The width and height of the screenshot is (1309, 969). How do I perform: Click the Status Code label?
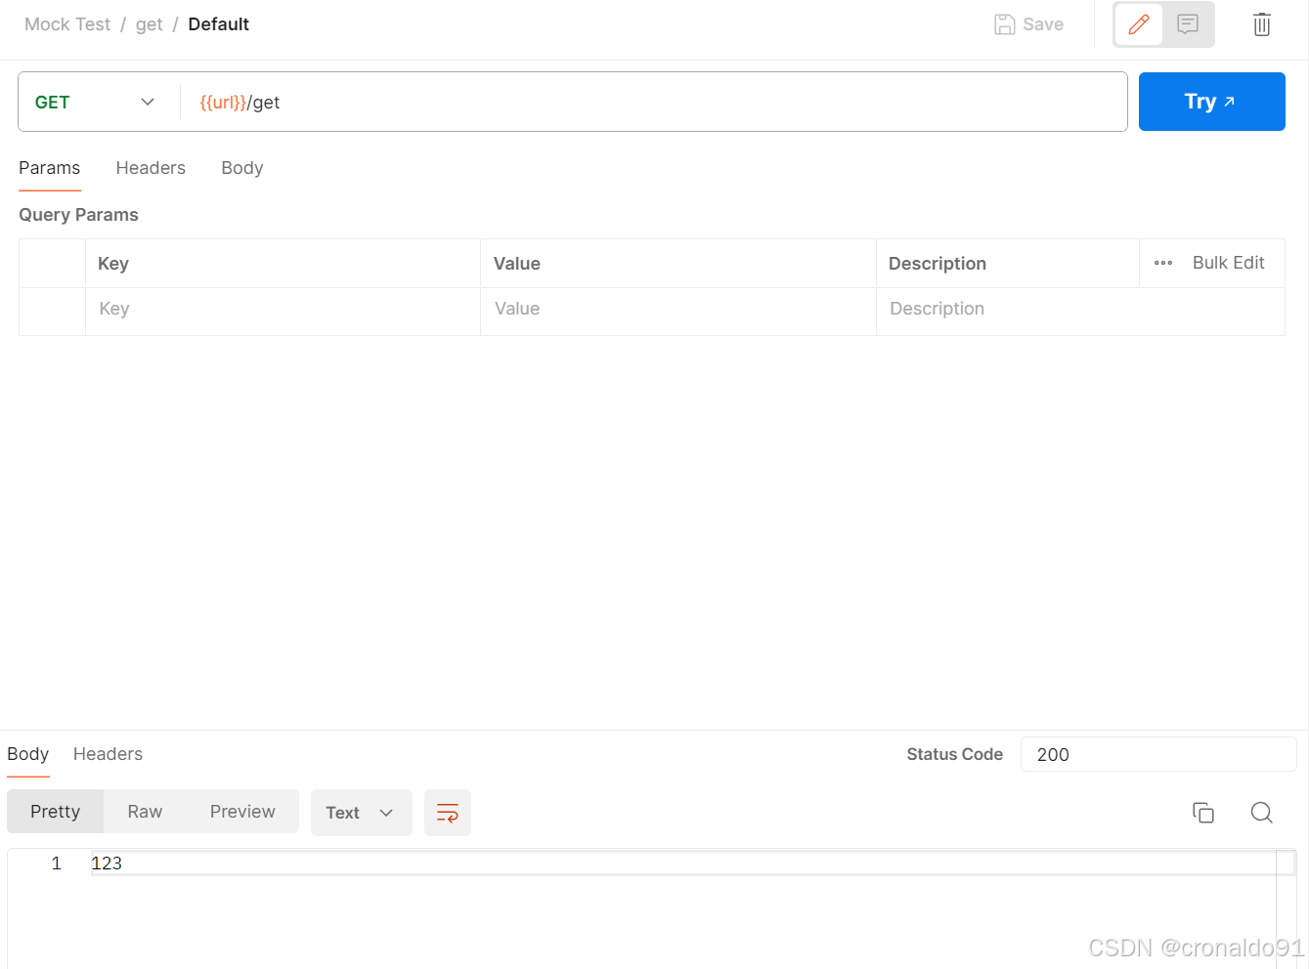[954, 754]
